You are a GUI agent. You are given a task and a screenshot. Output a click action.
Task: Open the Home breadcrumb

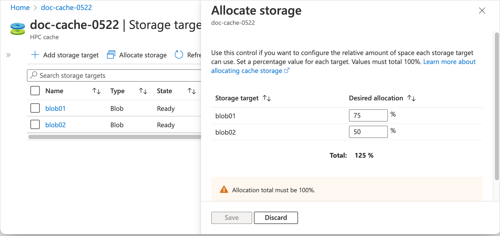click(x=20, y=7)
